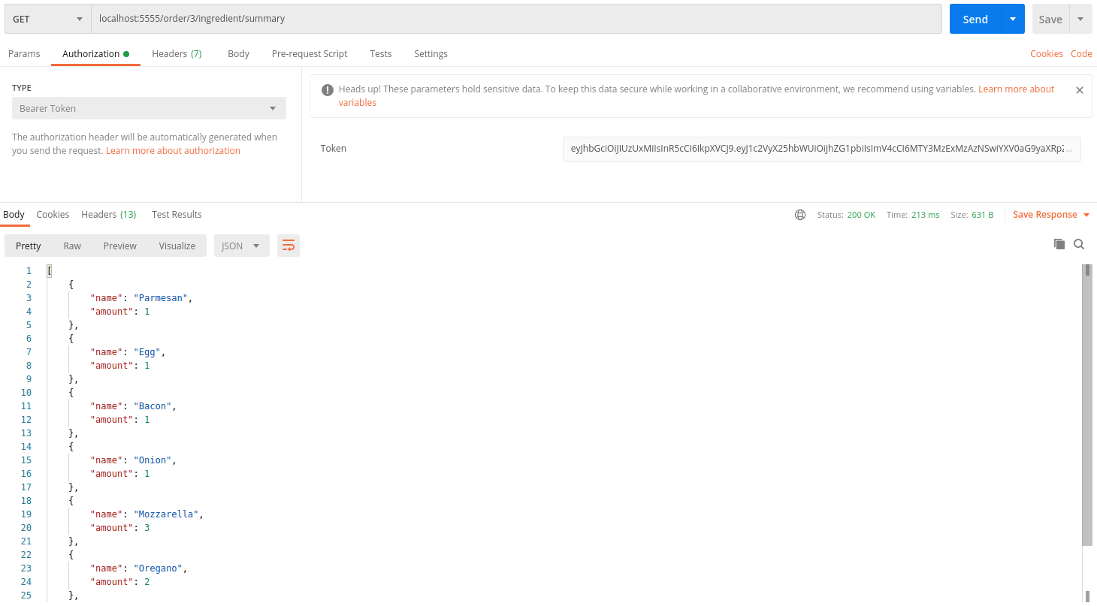The image size is (1097, 606).
Task: Click the warning exclamation icon in banner
Action: tap(328, 90)
